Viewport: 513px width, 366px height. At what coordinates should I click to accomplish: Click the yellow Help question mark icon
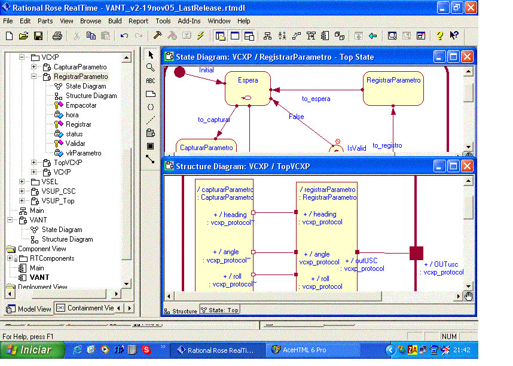tap(439, 35)
